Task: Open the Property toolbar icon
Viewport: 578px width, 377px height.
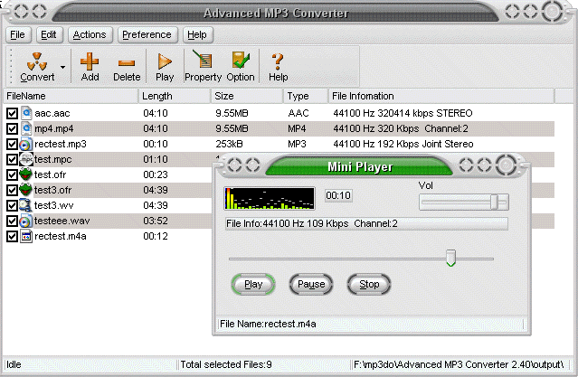Action: pyautogui.click(x=203, y=60)
